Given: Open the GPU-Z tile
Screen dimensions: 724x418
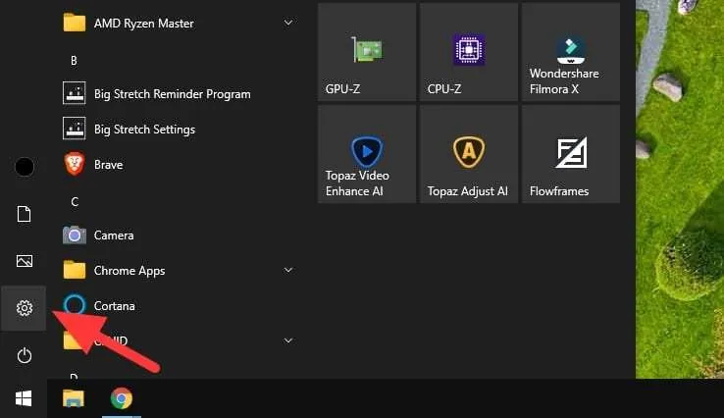Looking at the screenshot, I should [x=367, y=52].
